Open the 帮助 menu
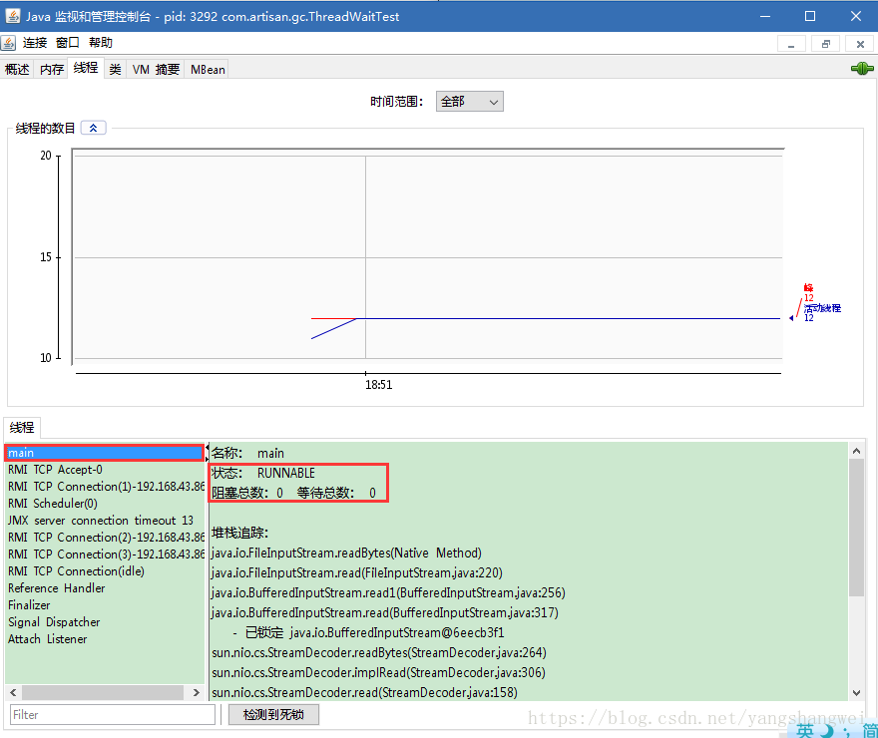 coord(101,43)
